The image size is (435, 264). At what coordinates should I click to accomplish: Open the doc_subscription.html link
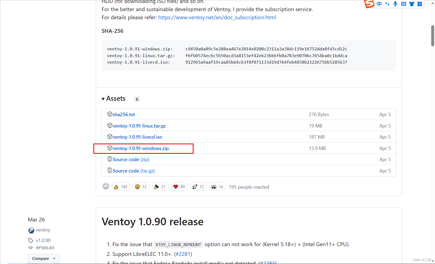pos(217,17)
